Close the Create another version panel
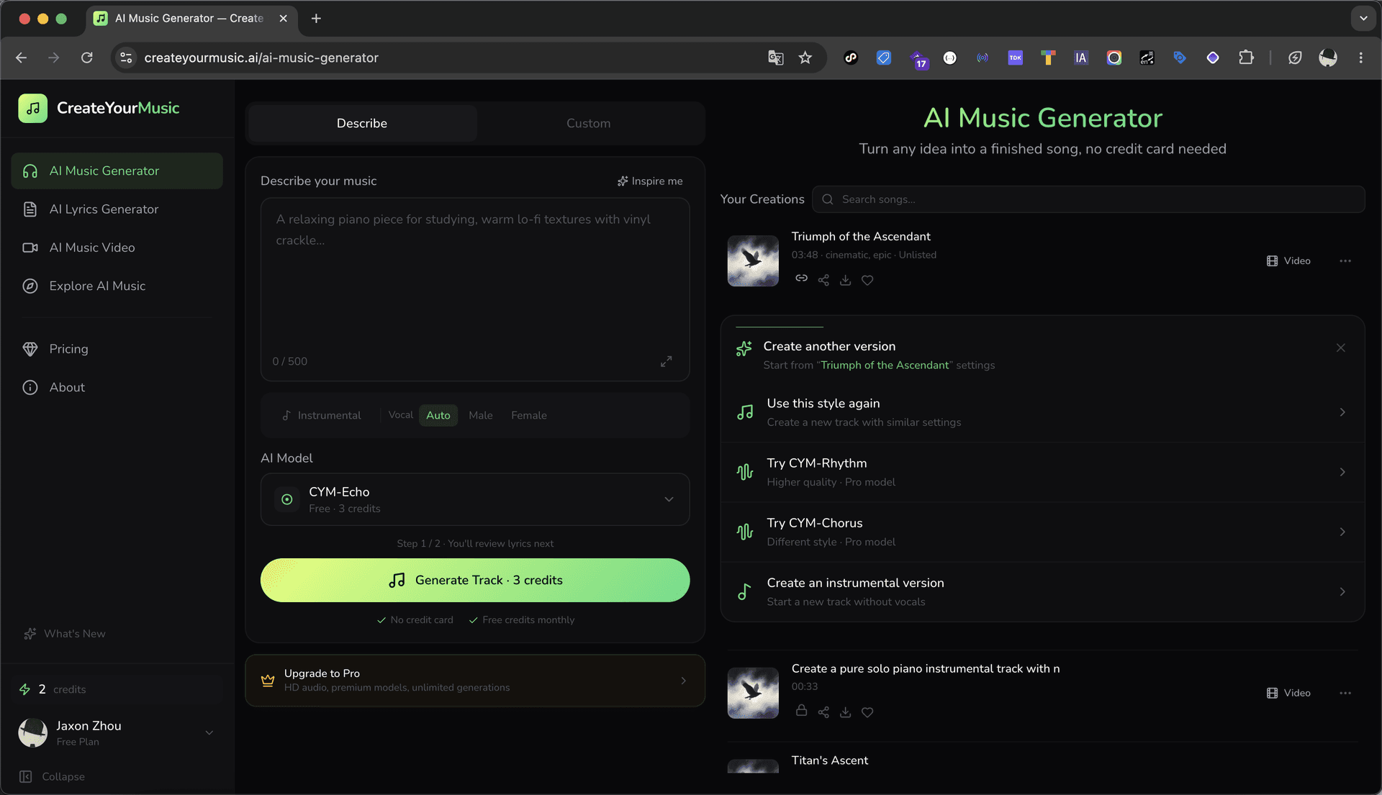1382x795 pixels. click(x=1341, y=347)
